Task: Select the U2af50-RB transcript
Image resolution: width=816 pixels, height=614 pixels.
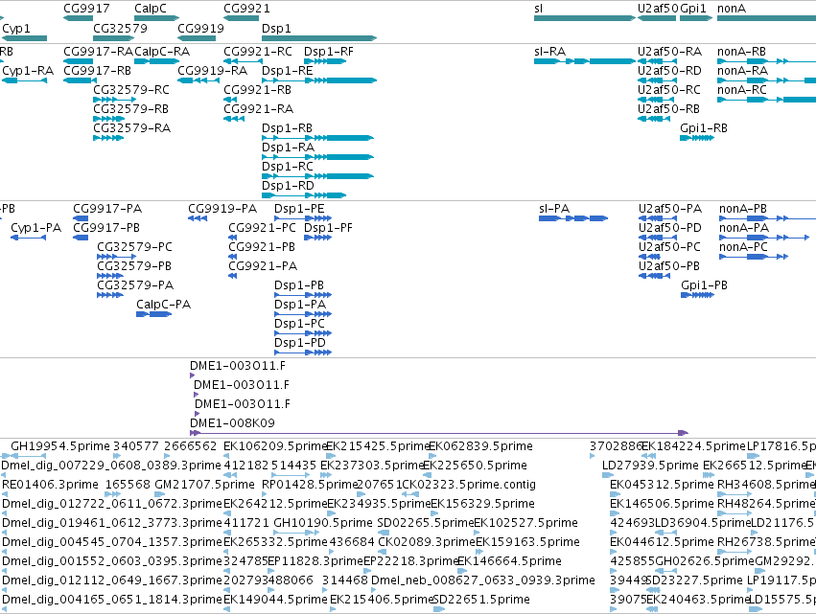Action: pyautogui.click(x=654, y=119)
